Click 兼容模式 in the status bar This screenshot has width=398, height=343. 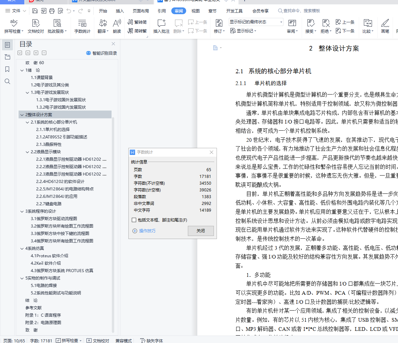(x=124, y=340)
